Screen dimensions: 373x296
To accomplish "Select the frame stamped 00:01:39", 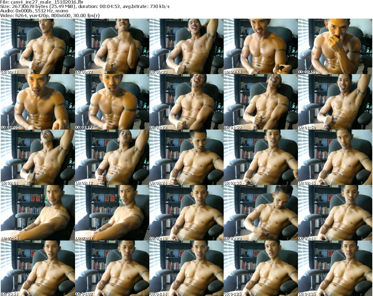I will (260, 102).
